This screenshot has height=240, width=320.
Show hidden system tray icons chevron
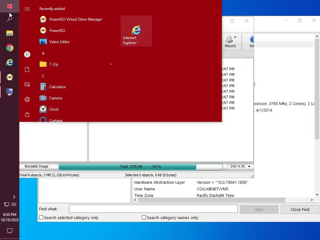coord(14,197)
